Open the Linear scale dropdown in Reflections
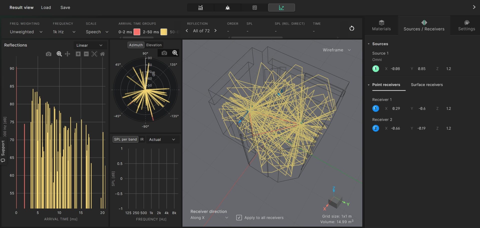 click(x=89, y=45)
